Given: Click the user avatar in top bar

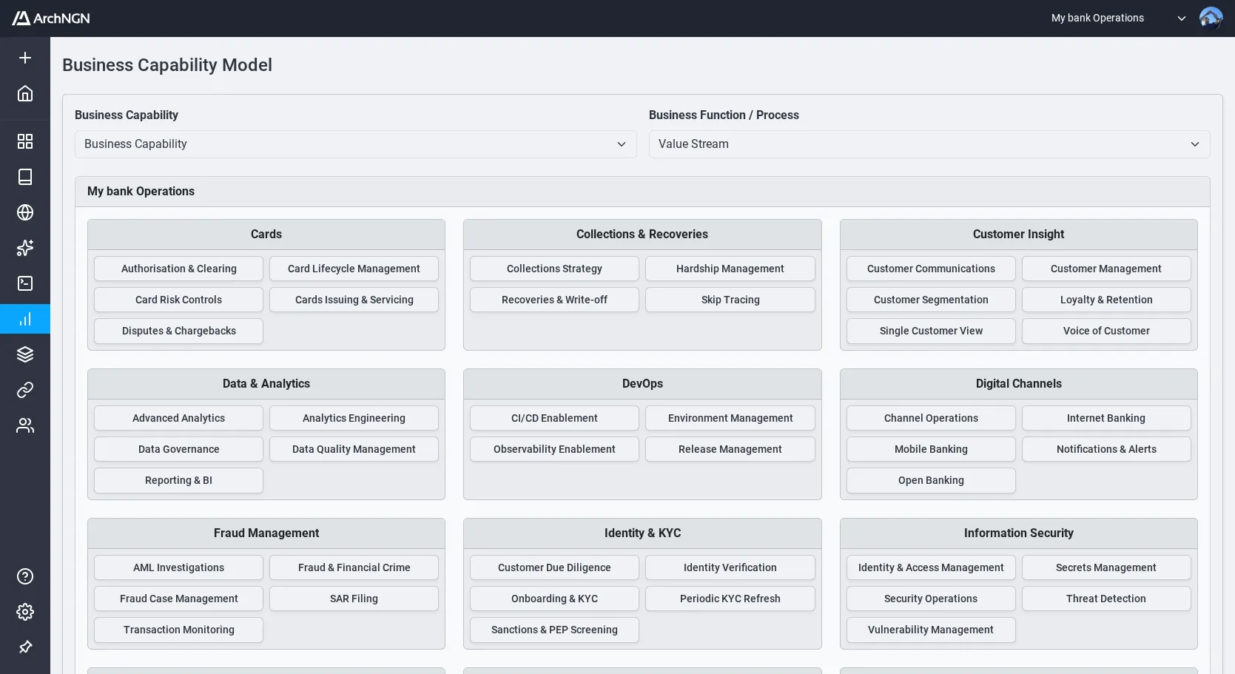Looking at the screenshot, I should 1211,18.
